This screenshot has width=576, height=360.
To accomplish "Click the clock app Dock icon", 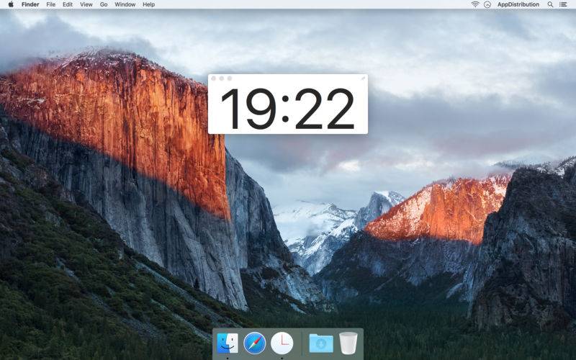I will pos(282,343).
